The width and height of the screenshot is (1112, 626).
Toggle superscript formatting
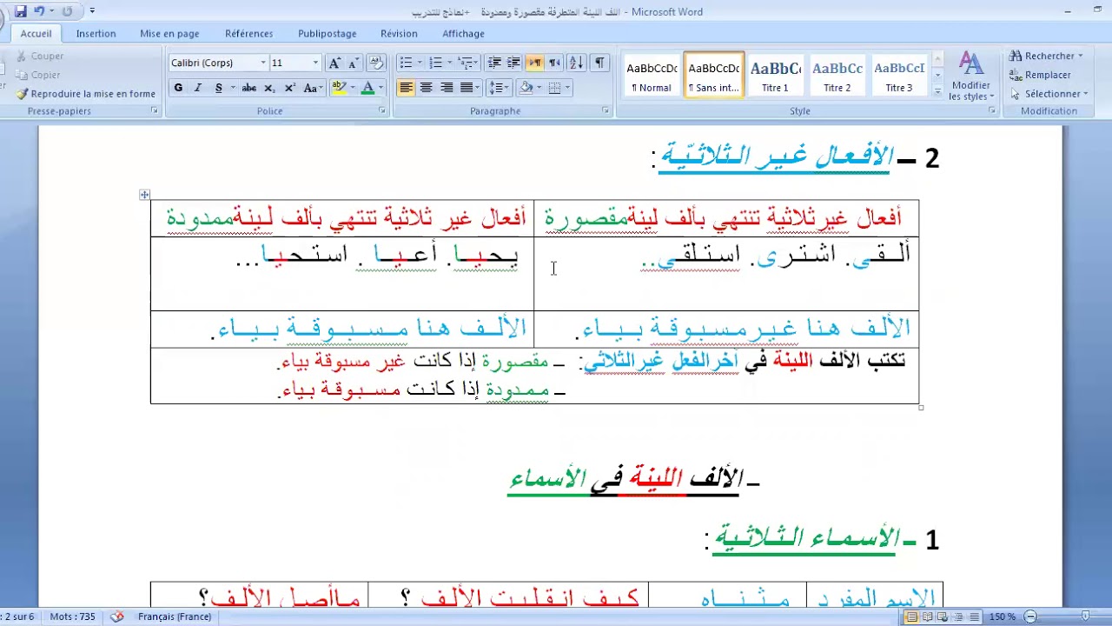[x=289, y=88]
